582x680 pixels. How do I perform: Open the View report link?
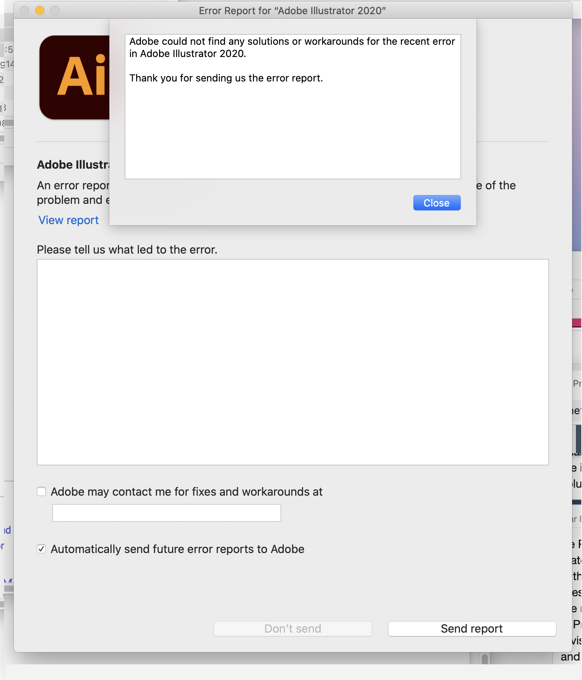point(68,220)
